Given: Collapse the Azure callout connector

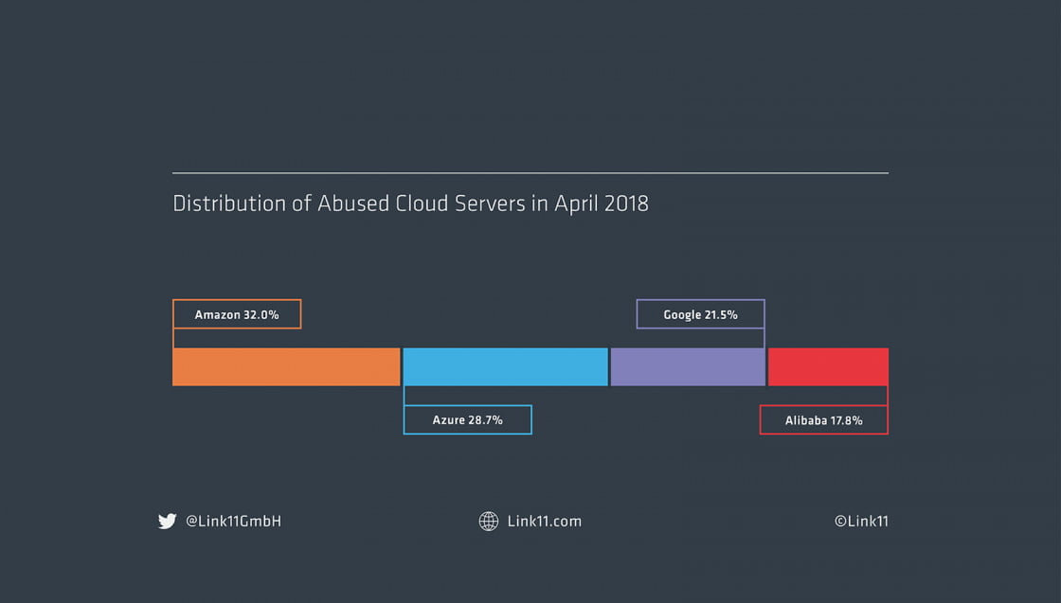Looking at the screenshot, I should (405, 396).
